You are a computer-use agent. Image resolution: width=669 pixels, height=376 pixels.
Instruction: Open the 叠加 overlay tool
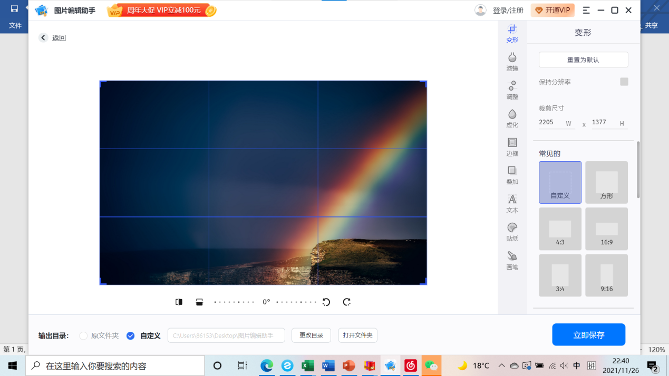coord(512,175)
